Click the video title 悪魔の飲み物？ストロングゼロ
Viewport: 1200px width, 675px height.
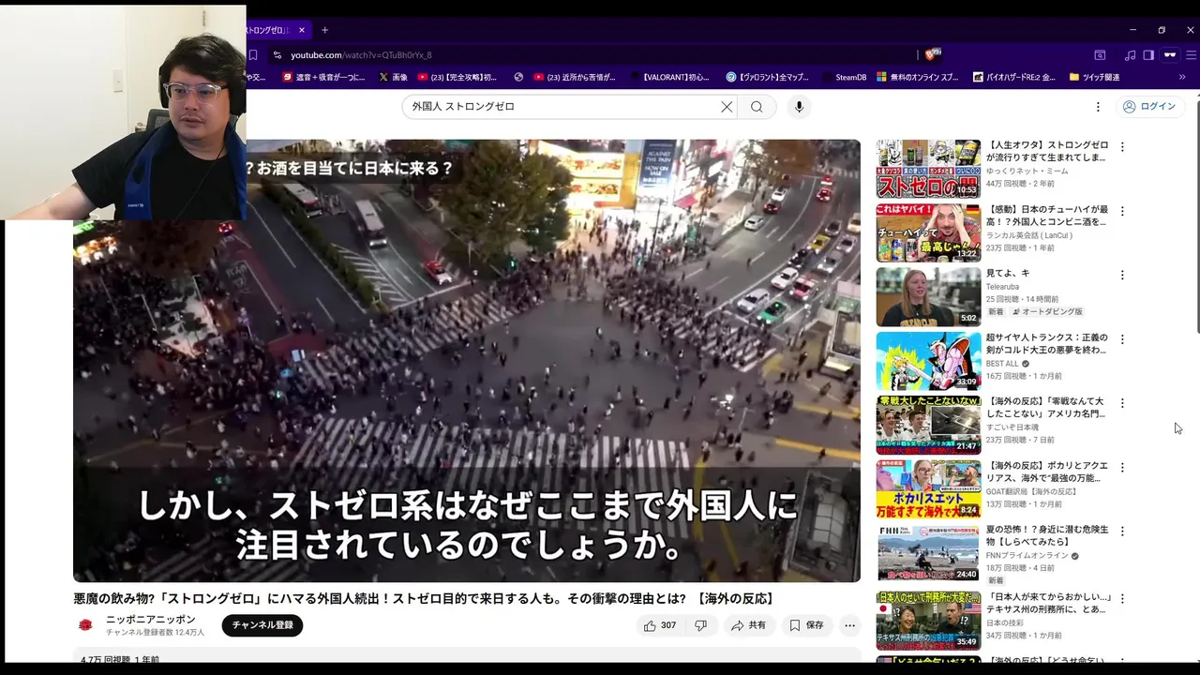coord(424,598)
